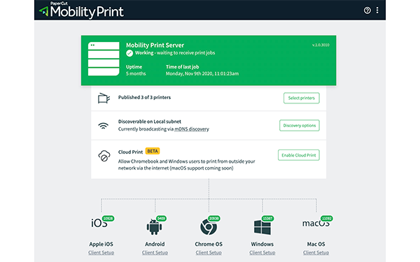Image resolution: width=420 pixels, height=262 pixels.
Task: Click the Chrome OS logo icon
Action: pyautogui.click(x=209, y=227)
